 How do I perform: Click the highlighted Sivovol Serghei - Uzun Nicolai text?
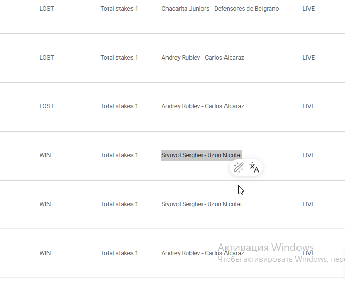(x=201, y=155)
